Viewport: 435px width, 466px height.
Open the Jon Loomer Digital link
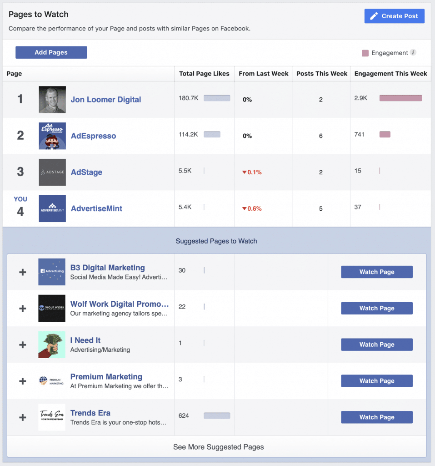106,100
